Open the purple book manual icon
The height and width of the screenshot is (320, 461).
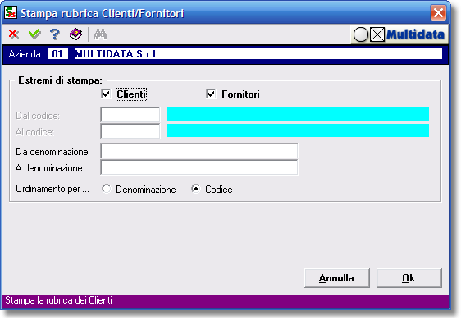point(75,34)
